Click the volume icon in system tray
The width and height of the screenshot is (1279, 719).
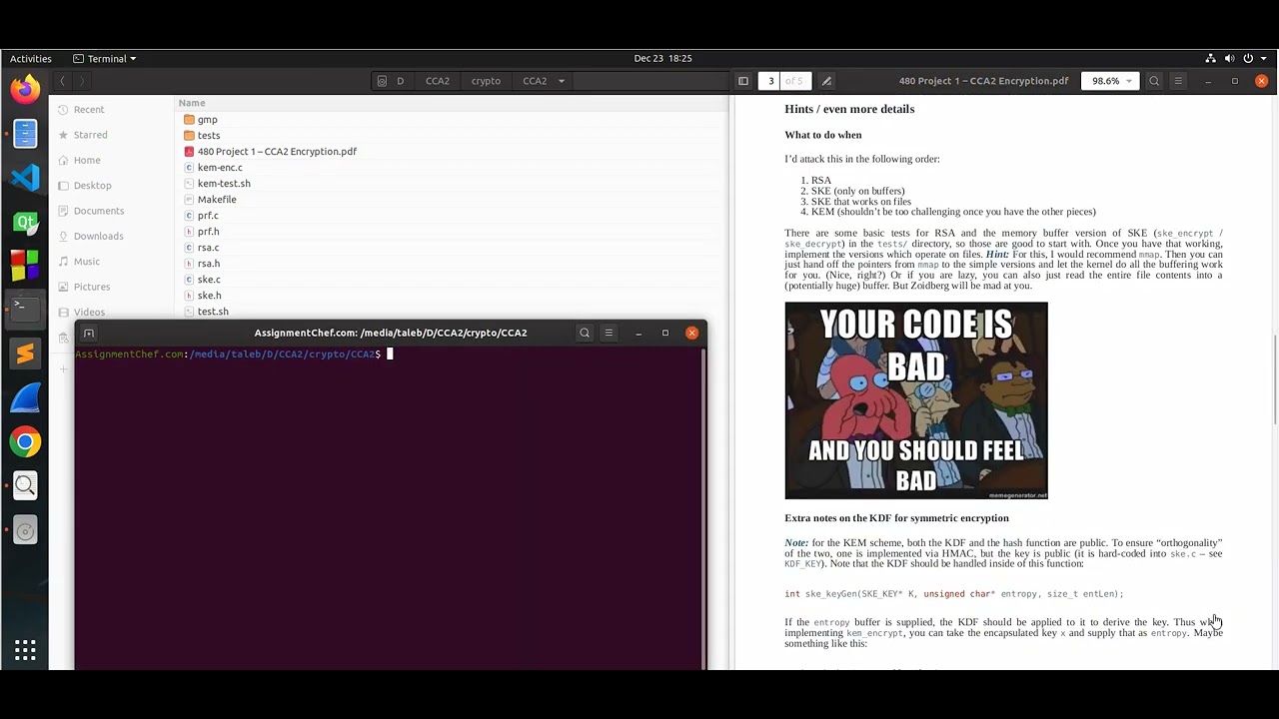1228,58
